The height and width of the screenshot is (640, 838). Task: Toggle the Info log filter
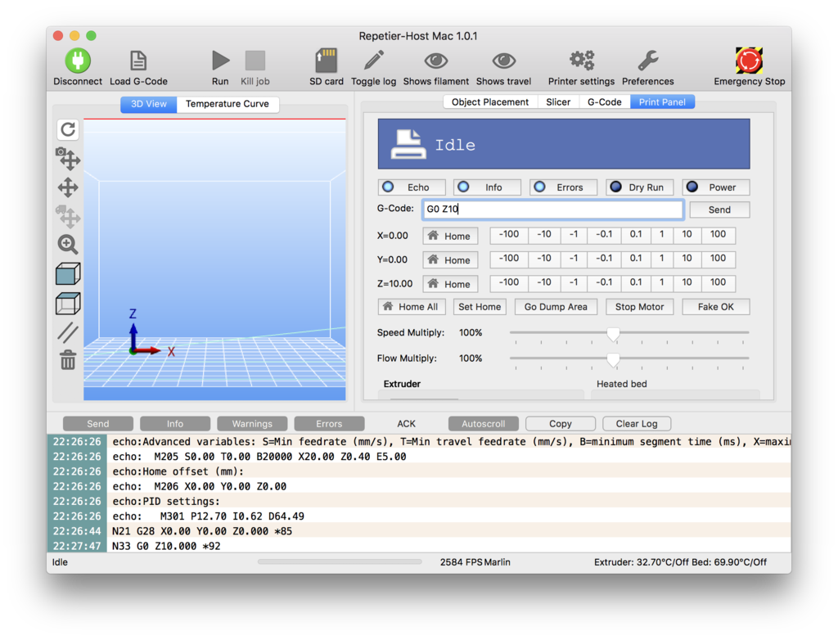pyautogui.click(x=175, y=423)
